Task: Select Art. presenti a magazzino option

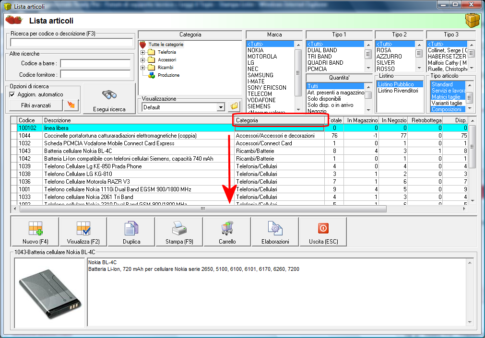Action: pyautogui.click(x=335, y=93)
